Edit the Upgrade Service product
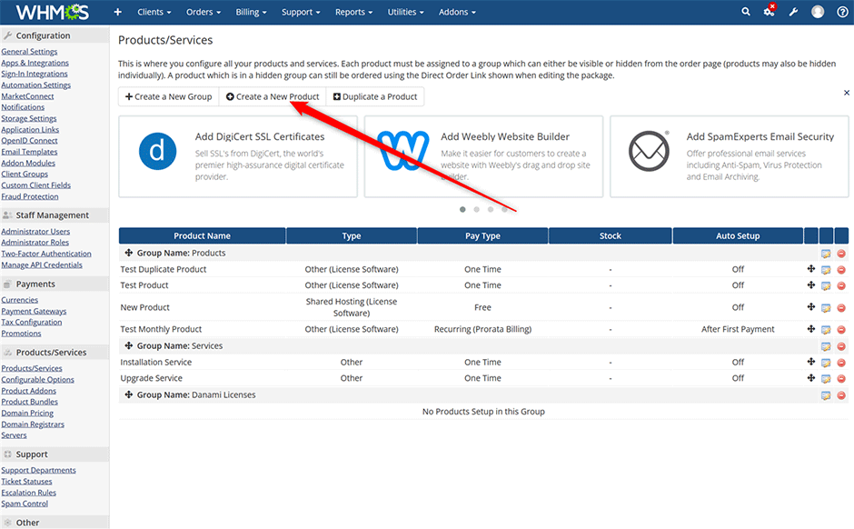This screenshot has height=529, width=854. (x=826, y=378)
